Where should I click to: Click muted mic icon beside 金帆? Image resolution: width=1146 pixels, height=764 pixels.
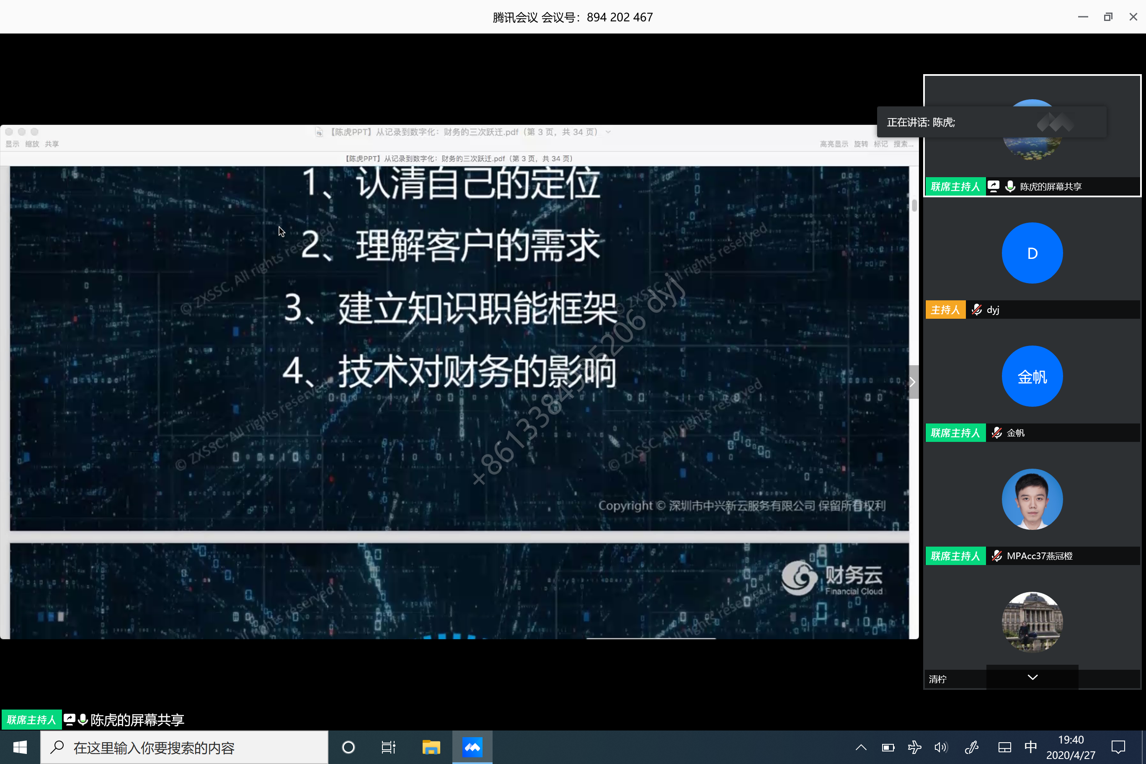(996, 433)
